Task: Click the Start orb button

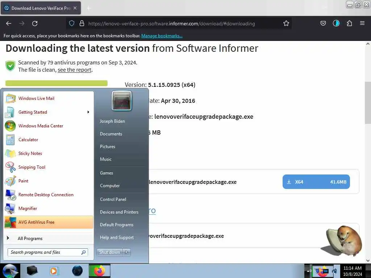Action: 10,271
